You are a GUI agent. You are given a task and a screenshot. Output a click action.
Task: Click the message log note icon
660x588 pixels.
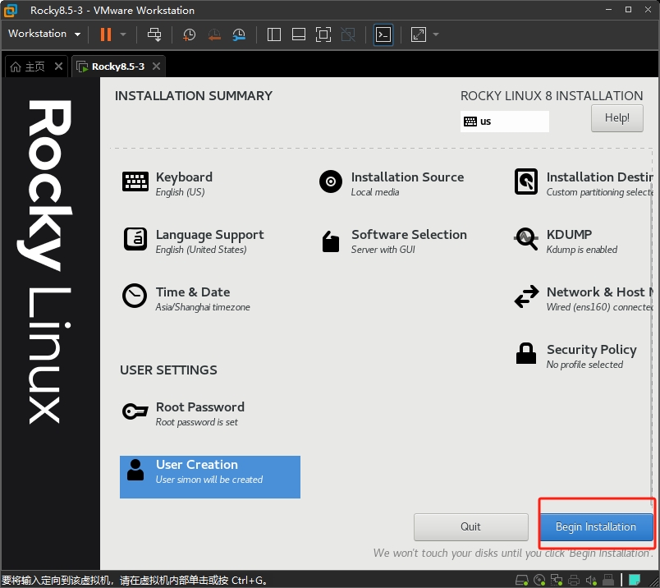pos(635,581)
